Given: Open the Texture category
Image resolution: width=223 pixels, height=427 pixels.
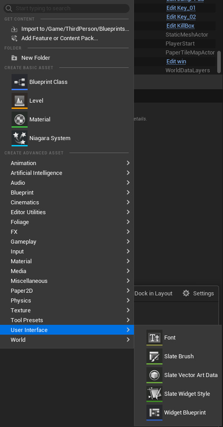Looking at the screenshot, I should pos(67,310).
